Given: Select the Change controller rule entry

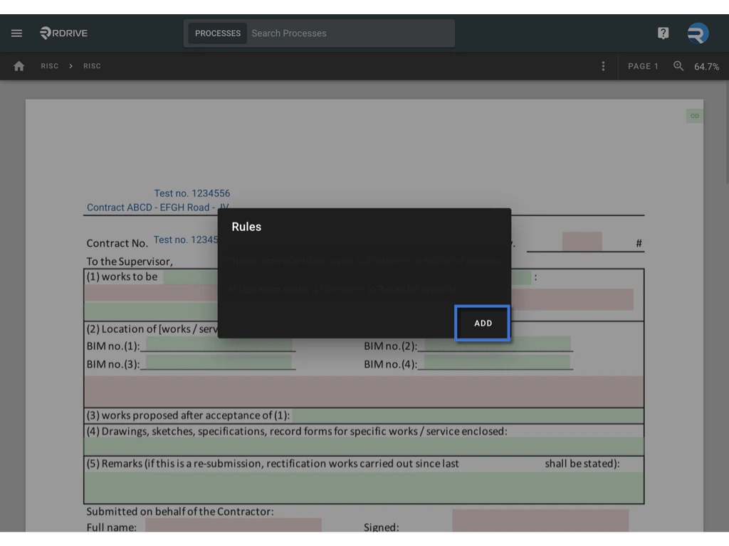Looking at the screenshot, I should click(x=364, y=260).
